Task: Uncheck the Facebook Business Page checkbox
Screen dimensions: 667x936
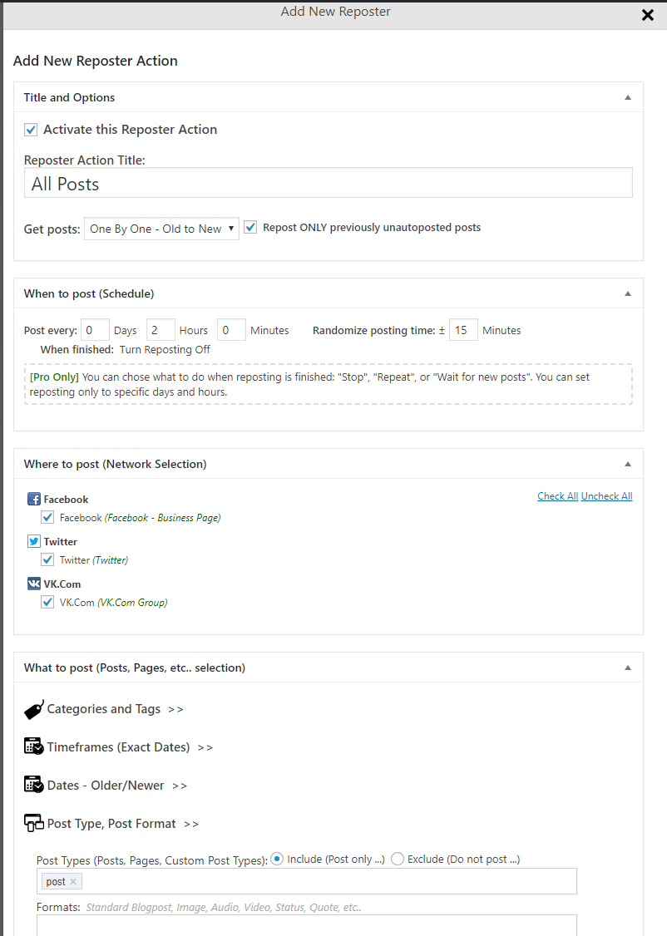Action: [47, 518]
